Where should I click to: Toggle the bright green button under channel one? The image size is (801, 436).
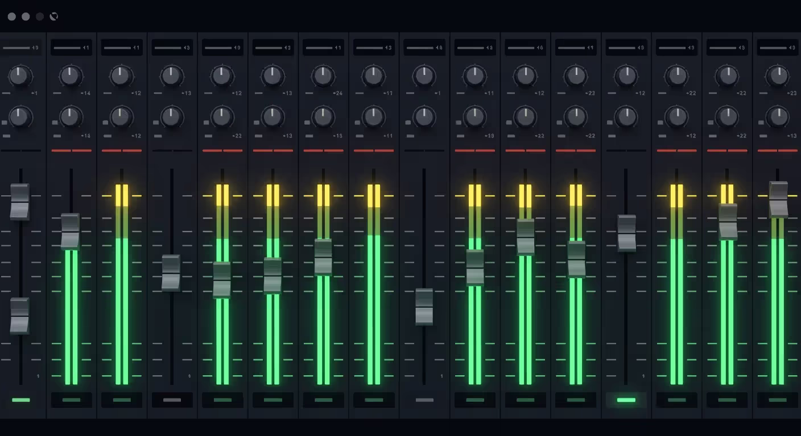[21, 400]
